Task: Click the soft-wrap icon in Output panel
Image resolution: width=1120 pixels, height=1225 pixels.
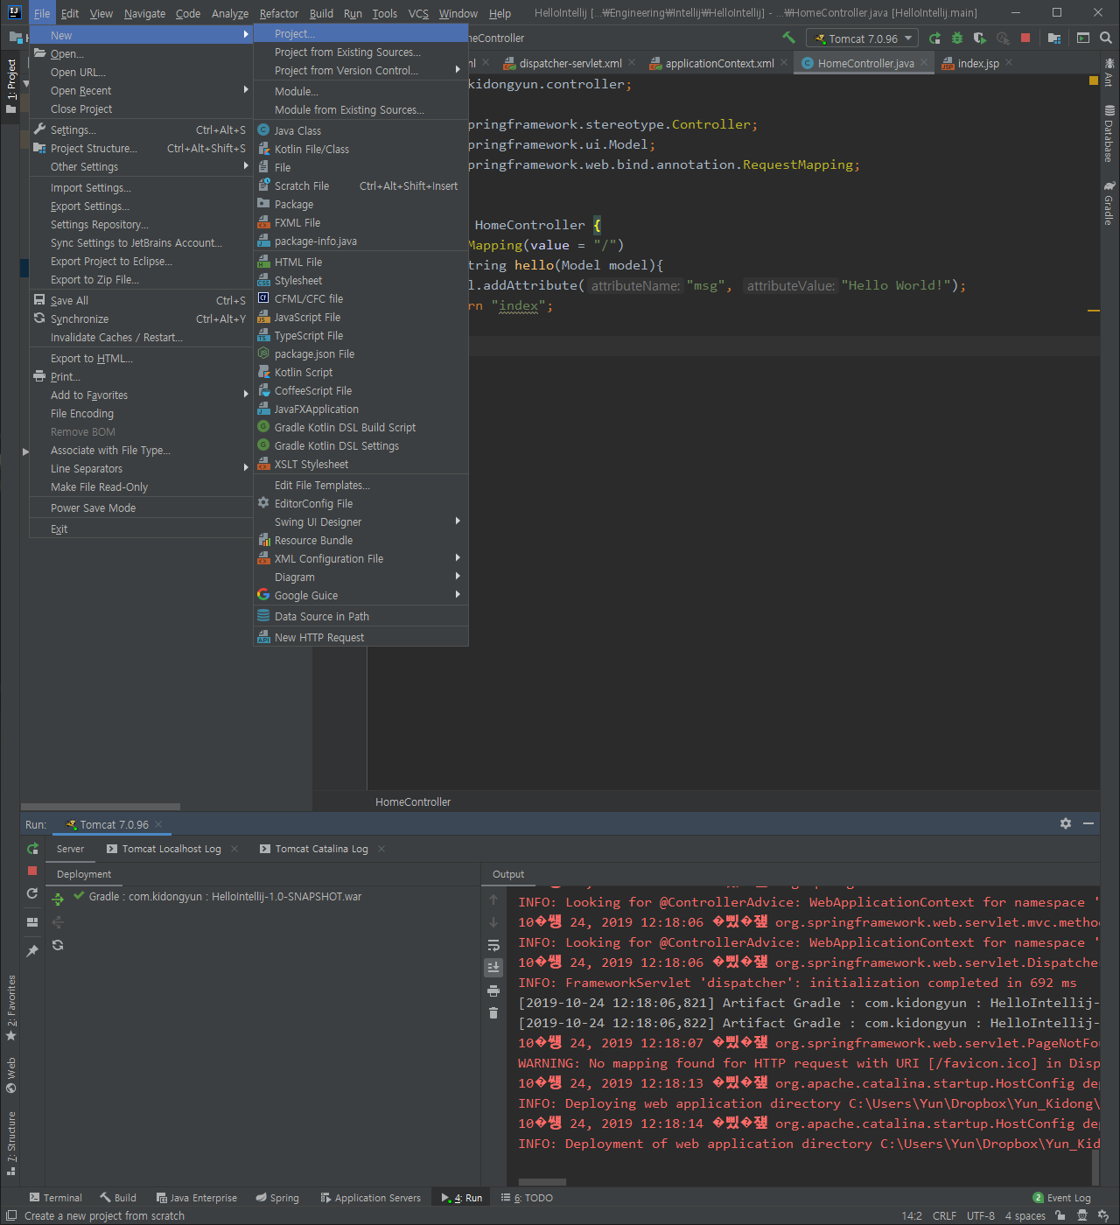Action: tap(493, 945)
